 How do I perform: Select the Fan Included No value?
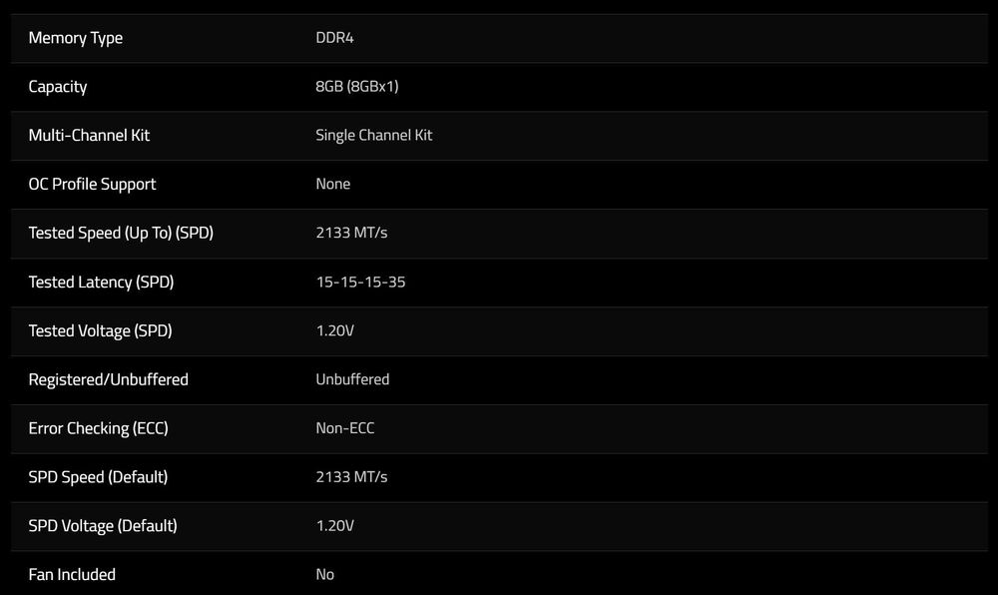coord(325,574)
